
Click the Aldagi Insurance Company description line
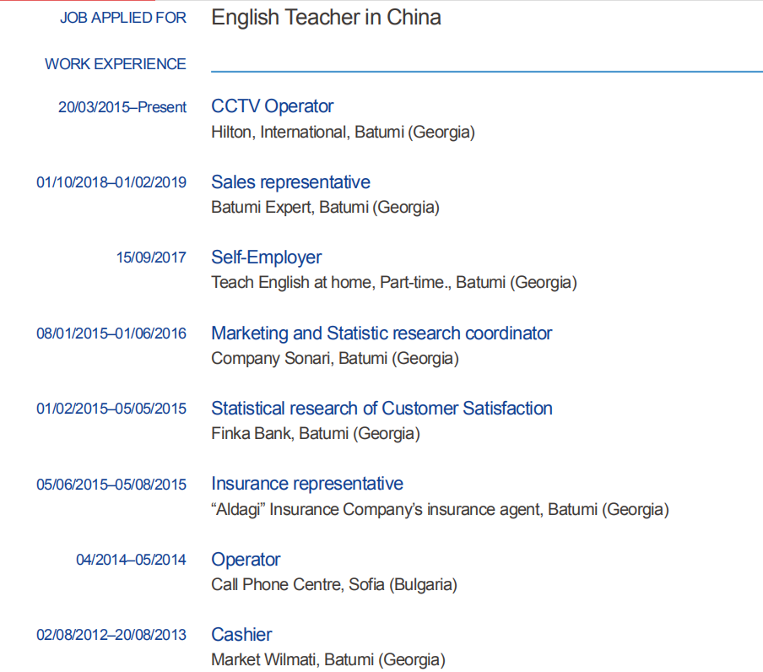(x=440, y=509)
